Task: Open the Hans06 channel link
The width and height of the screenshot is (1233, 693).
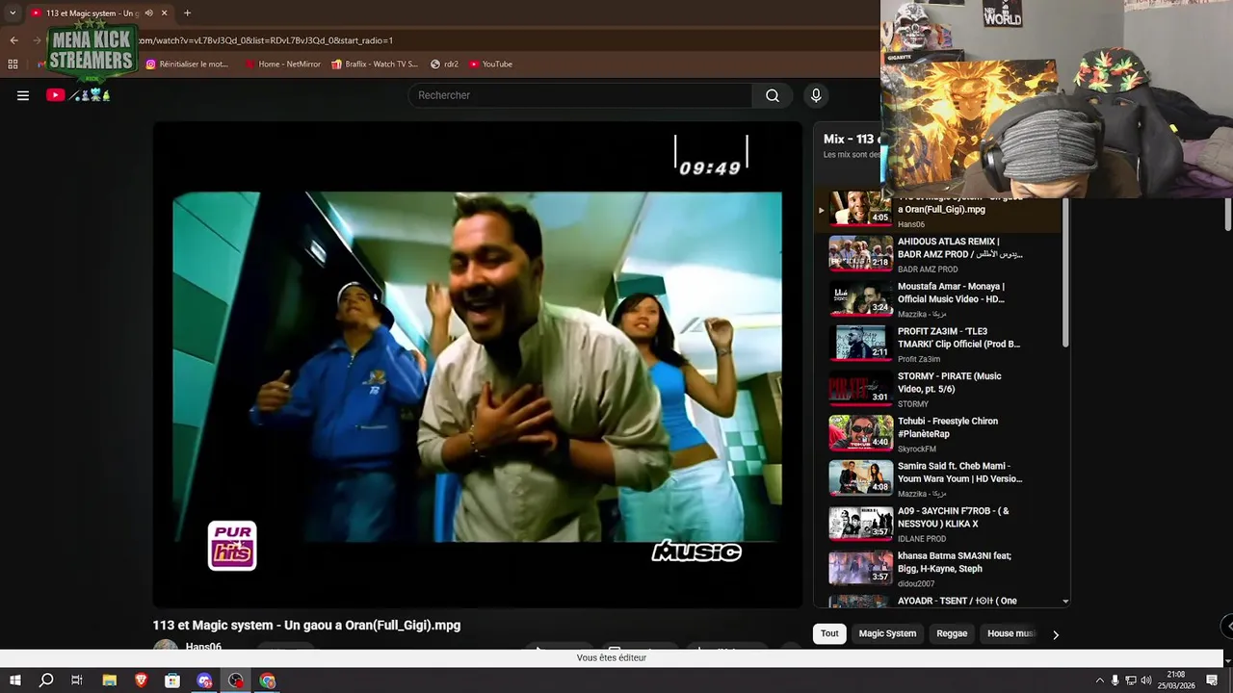Action: coord(203,647)
